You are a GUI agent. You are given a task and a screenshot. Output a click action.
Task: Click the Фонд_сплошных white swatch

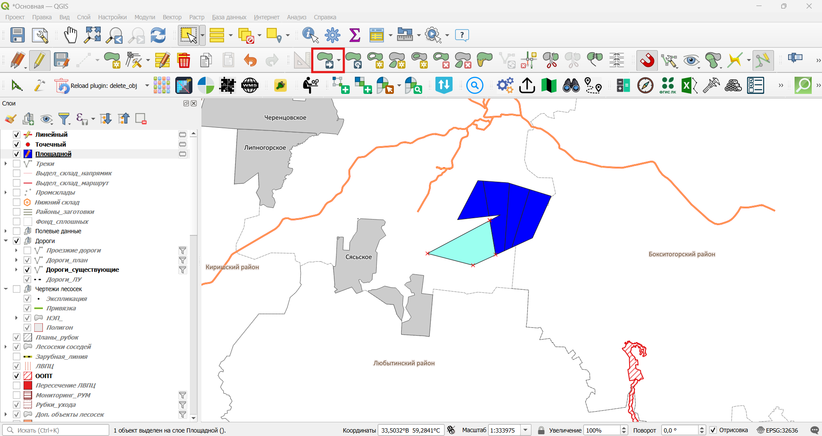click(28, 222)
